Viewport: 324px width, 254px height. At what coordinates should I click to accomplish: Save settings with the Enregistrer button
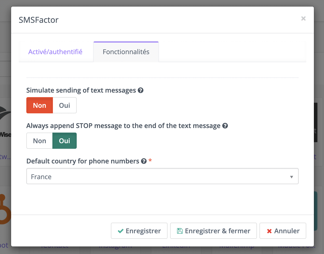click(139, 231)
